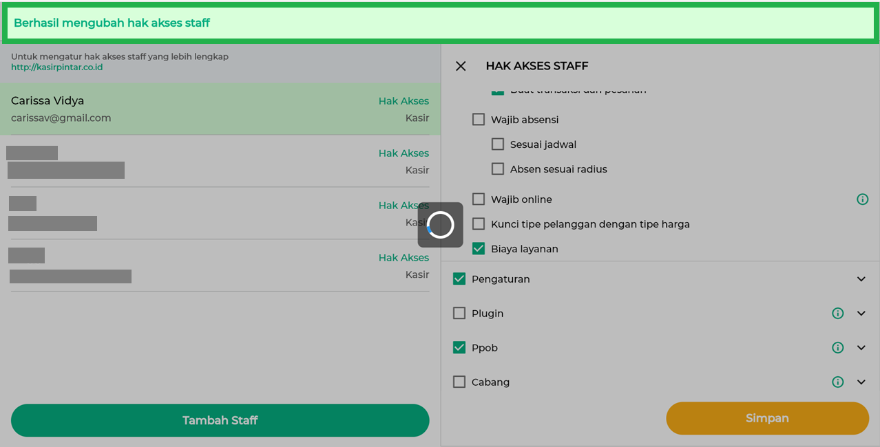880x447 pixels.
Task: Tick the Sesuai jadwal checkbox
Action: (x=498, y=144)
